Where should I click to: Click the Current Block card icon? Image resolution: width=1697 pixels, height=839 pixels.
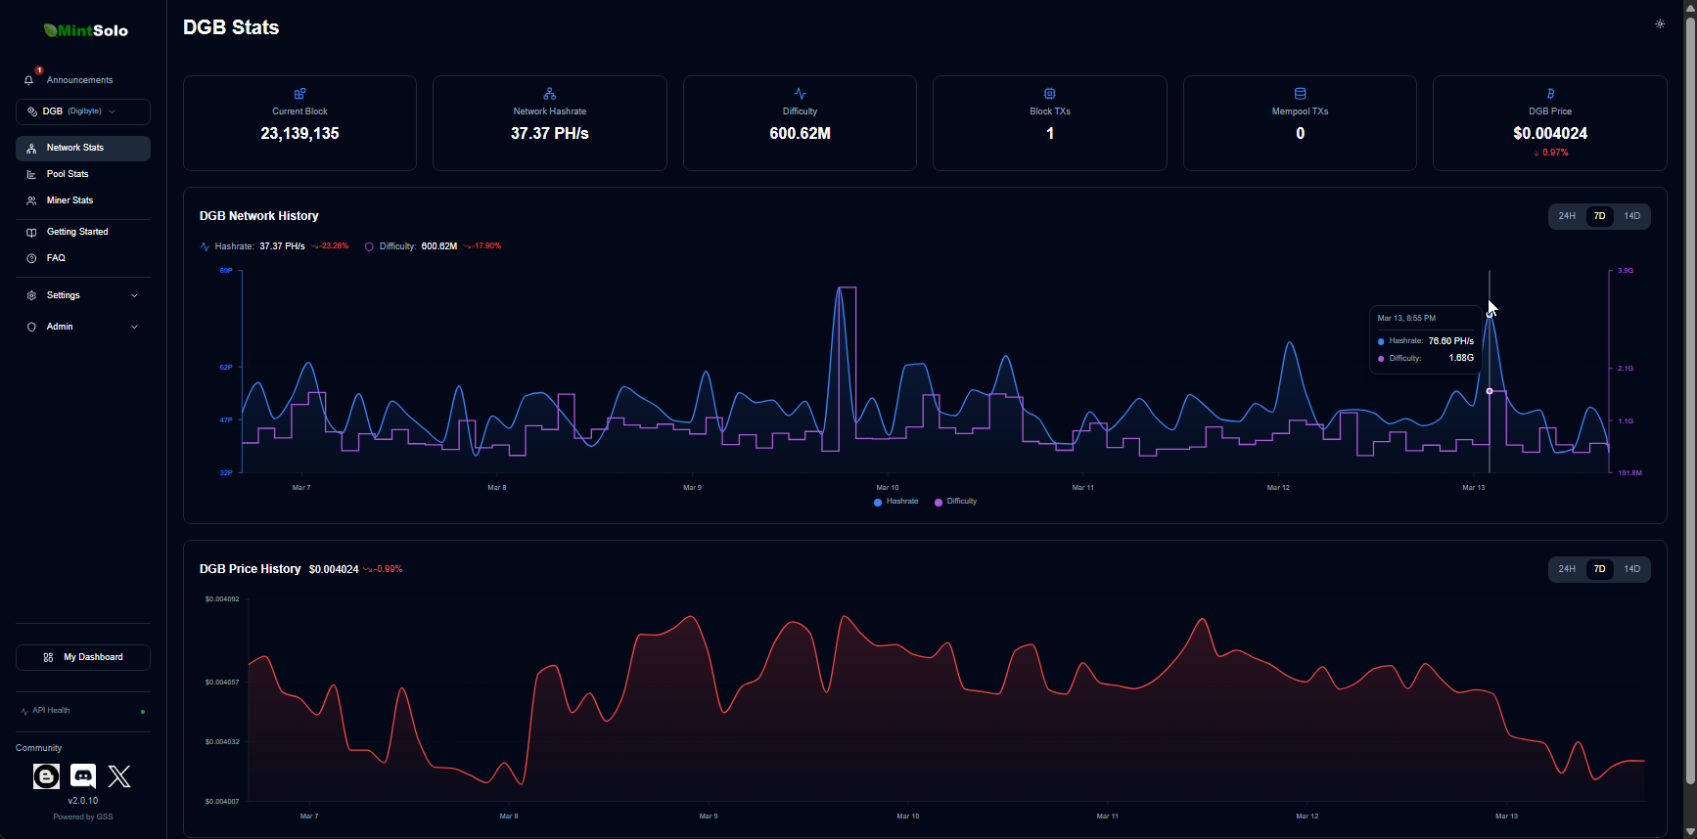pos(299,94)
